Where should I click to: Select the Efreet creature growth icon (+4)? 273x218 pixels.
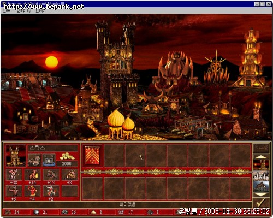coord(32,191)
